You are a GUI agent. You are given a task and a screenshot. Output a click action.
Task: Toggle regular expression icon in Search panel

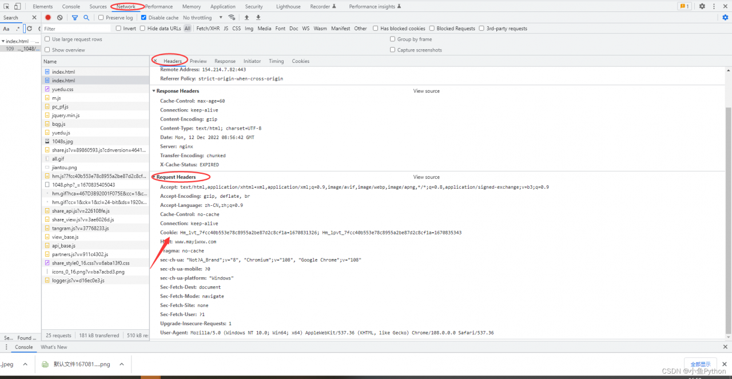point(18,29)
